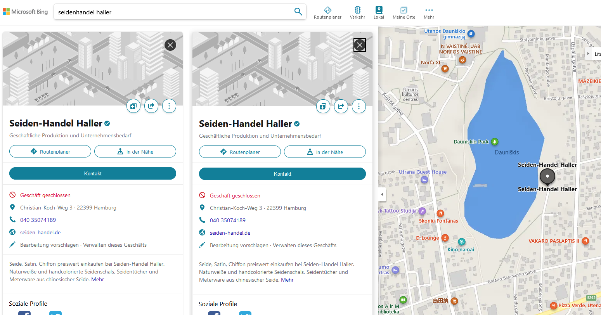601x315 pixels.
Task: Select the Vakaro Paslaptis II restaurant pin
Action: click(x=585, y=241)
